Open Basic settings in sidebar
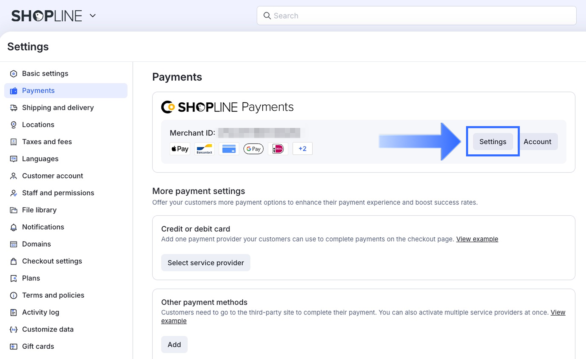586x359 pixels. (45, 74)
